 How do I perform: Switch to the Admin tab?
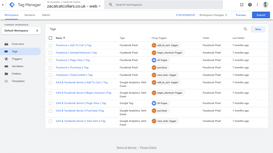click(x=46, y=15)
